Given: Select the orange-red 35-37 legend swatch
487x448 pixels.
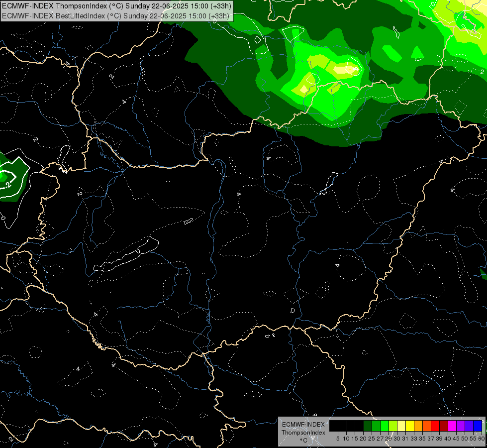Looking at the screenshot, I should [426, 426].
